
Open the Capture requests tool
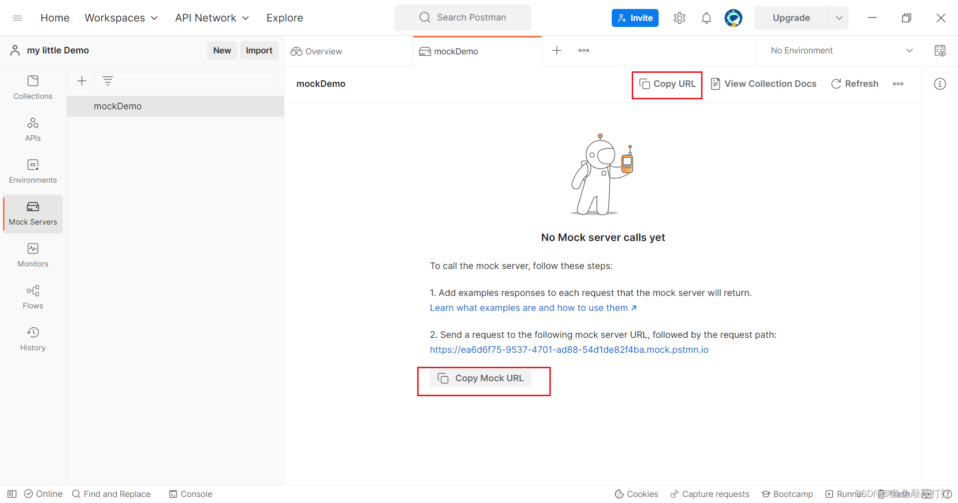pos(710,494)
